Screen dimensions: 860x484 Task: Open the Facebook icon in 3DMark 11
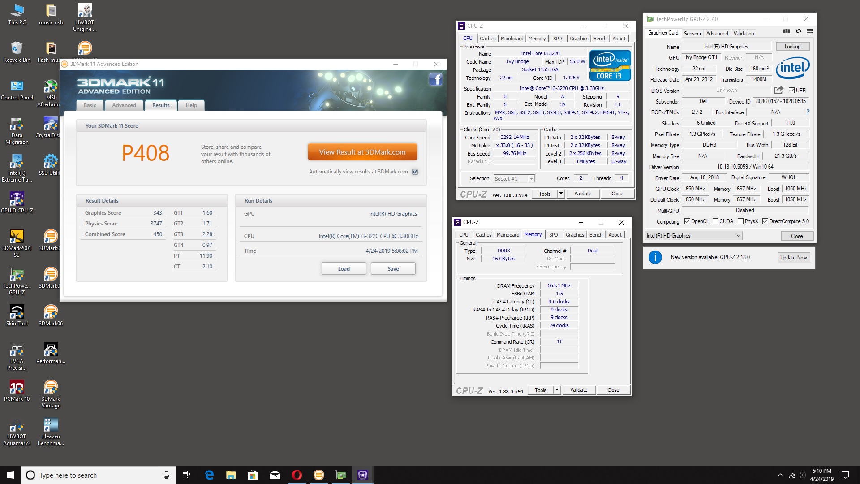(435, 80)
